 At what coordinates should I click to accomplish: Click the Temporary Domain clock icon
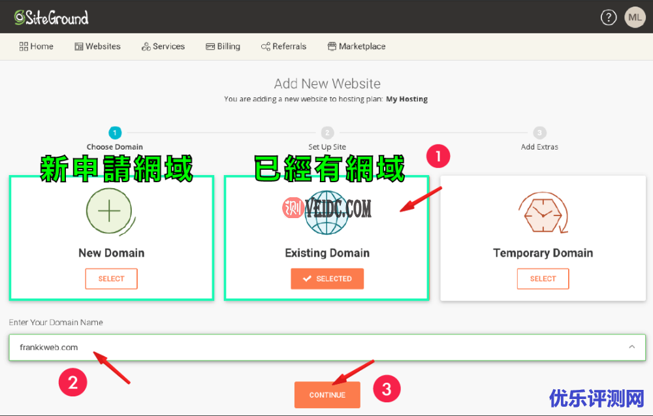(543, 212)
